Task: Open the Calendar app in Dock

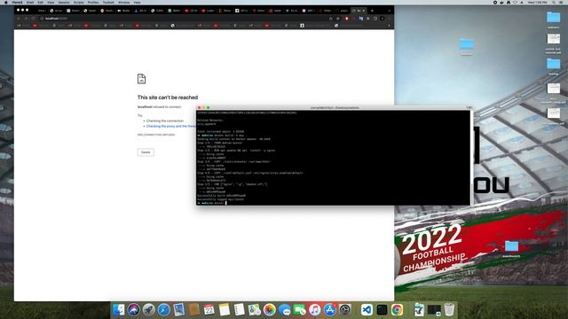Action: point(209,309)
